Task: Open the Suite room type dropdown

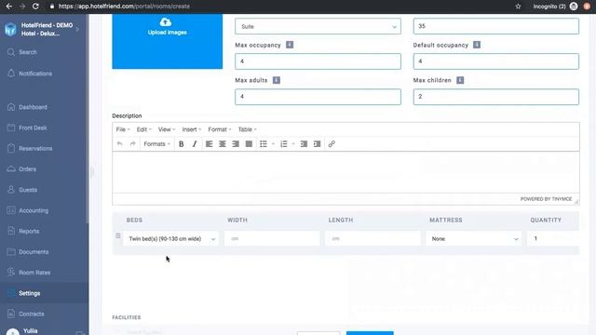Action: click(x=318, y=27)
